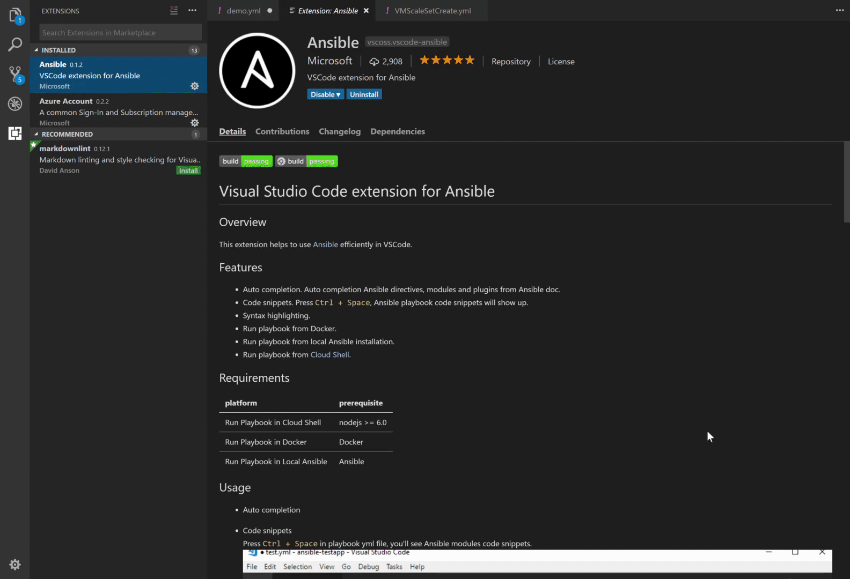
Task: Click the Edit menu in embedded screenshot
Action: (270, 567)
